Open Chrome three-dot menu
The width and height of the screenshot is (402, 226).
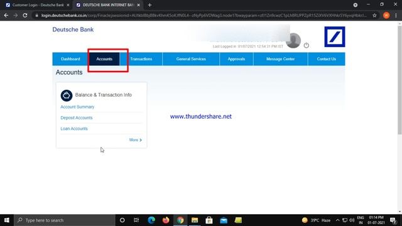tap(396, 15)
